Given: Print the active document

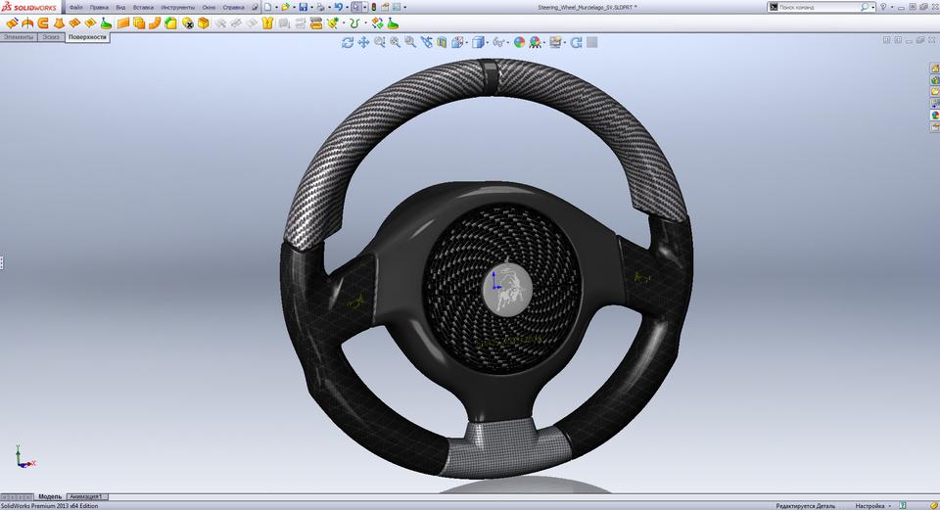Looking at the screenshot, I should (321, 7).
